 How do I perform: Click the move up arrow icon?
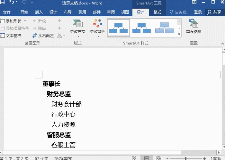[x=59, y=21]
